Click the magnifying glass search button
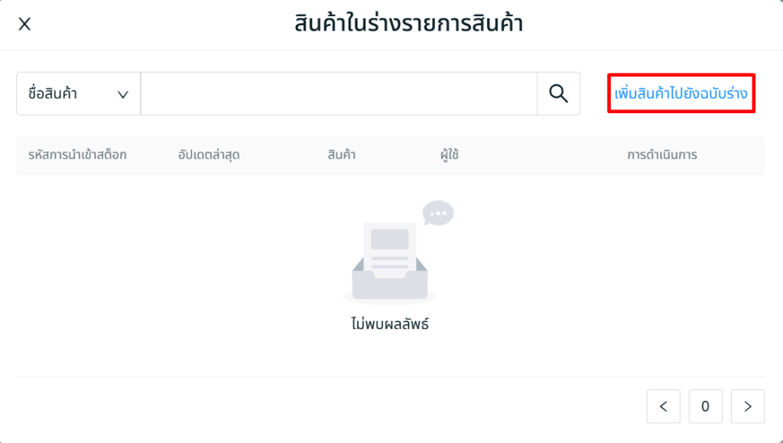Image resolution: width=783 pixels, height=443 pixels. [559, 93]
